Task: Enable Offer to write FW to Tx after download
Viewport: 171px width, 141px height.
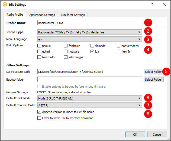Action: click(39, 118)
